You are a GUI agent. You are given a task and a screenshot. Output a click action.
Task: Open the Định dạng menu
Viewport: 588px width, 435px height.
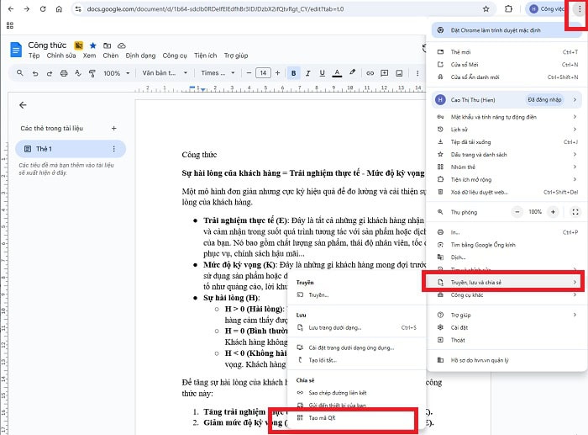[x=140, y=56]
